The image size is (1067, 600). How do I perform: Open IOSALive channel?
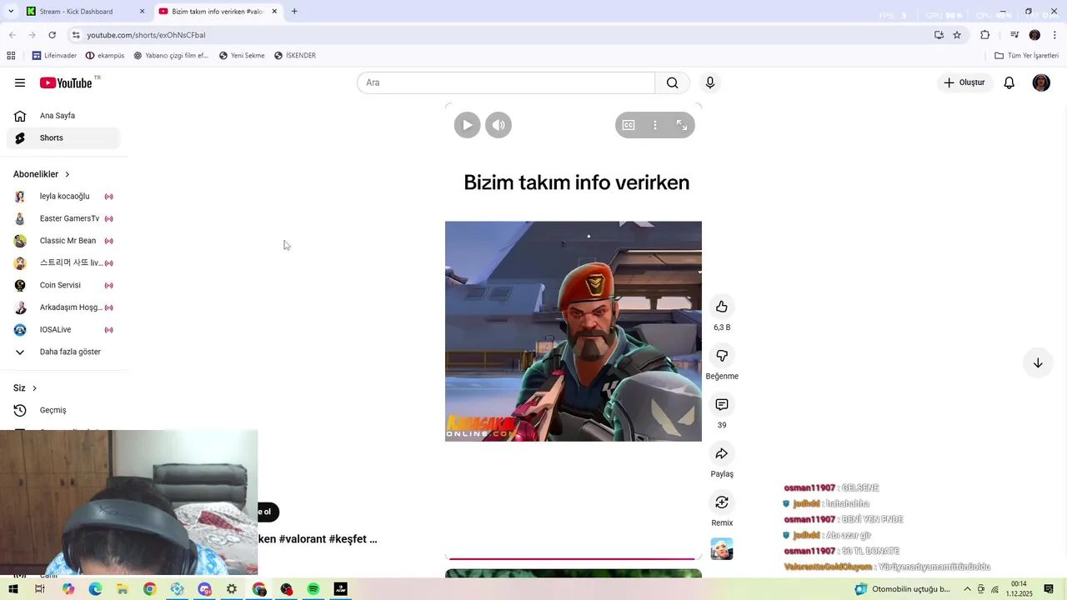point(63,329)
